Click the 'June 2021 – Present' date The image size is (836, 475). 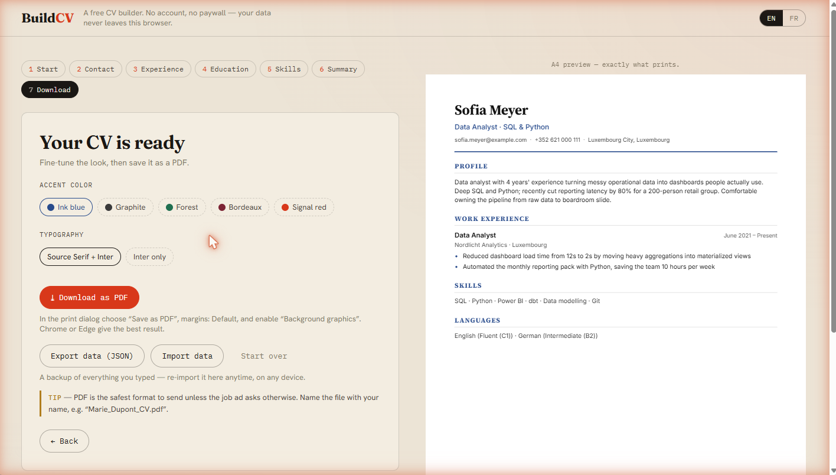coord(750,236)
